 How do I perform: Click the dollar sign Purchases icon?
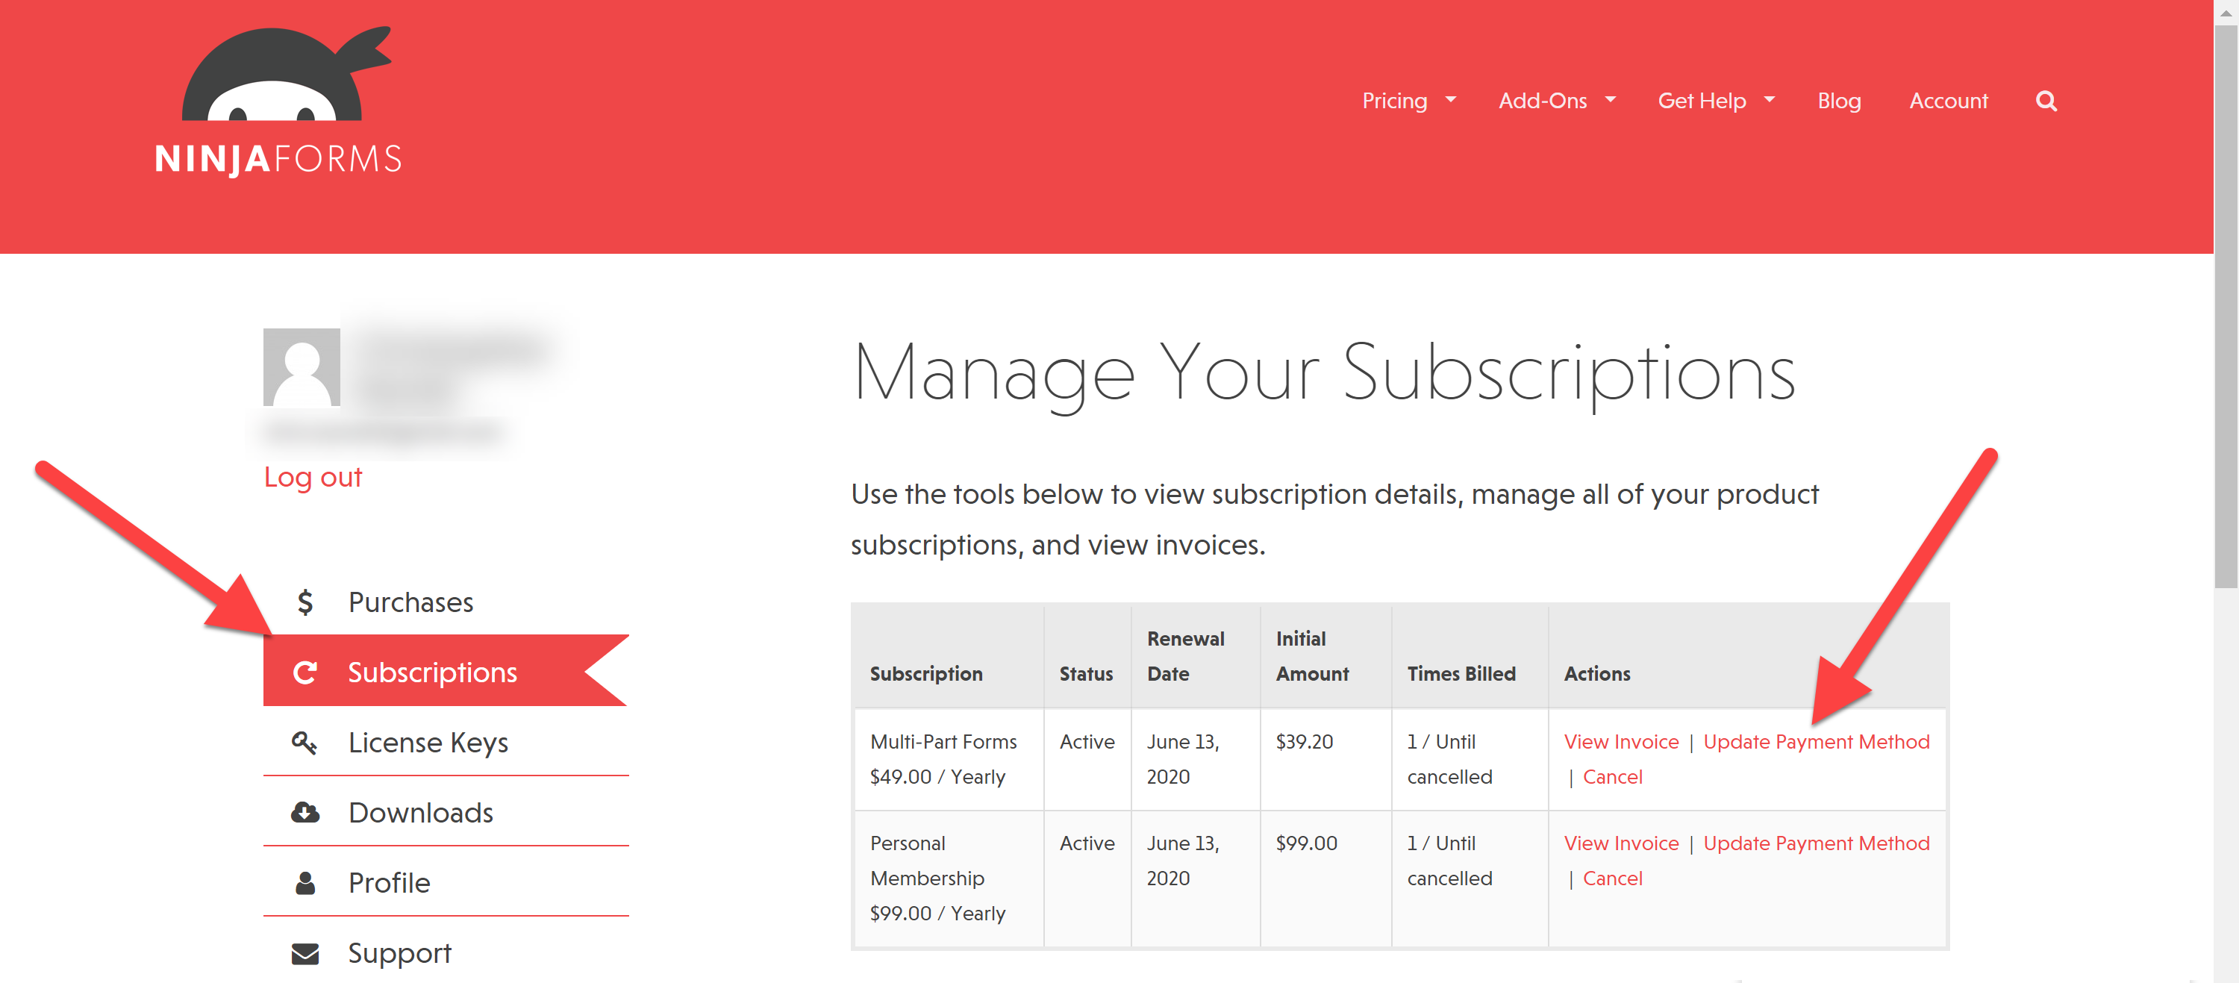coord(305,602)
